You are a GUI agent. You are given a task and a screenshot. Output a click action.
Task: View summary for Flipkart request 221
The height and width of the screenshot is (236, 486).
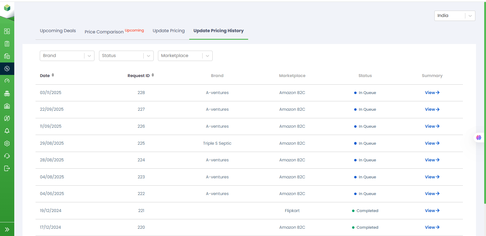(x=432, y=211)
